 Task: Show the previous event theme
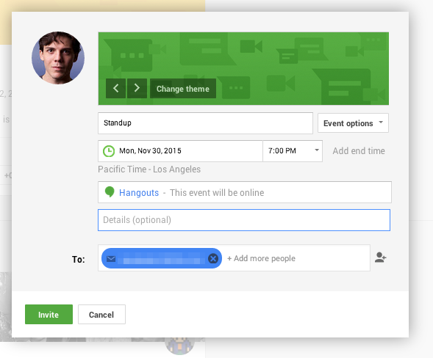click(115, 88)
